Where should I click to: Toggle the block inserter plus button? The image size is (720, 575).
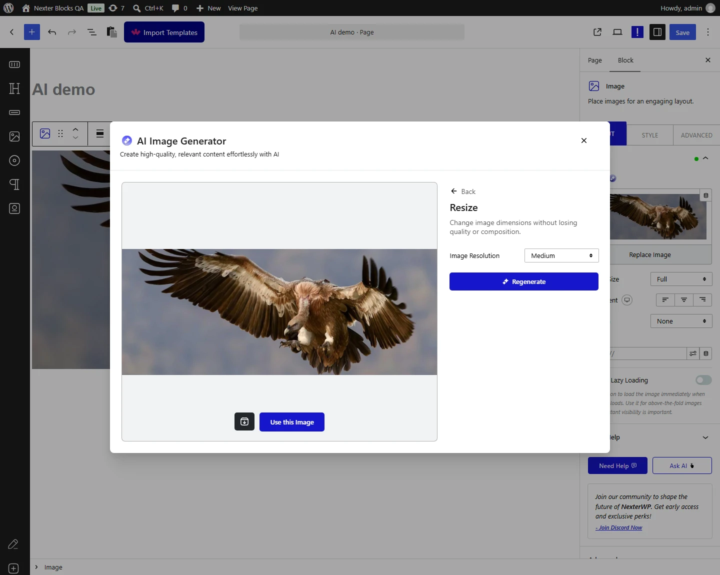(x=31, y=32)
